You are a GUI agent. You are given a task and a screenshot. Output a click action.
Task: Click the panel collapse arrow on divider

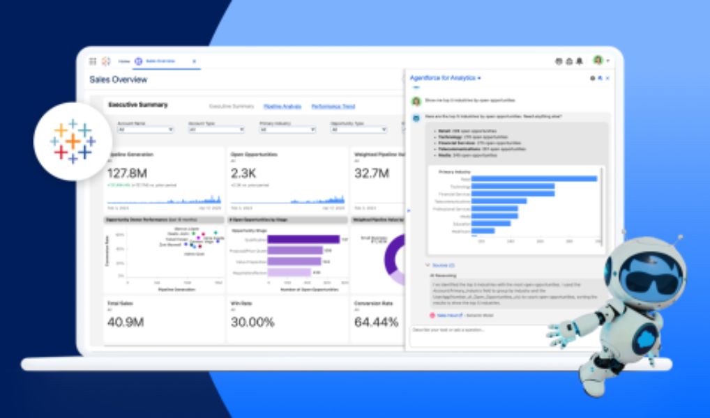click(x=409, y=210)
